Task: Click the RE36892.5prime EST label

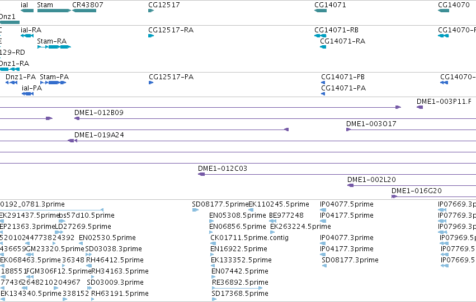Action: coord(240,282)
